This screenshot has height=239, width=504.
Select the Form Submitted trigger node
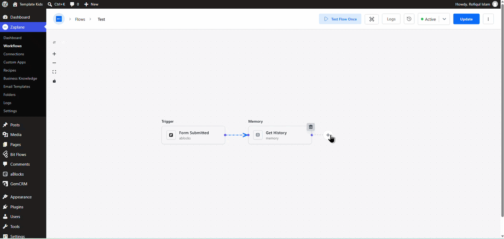click(193, 135)
